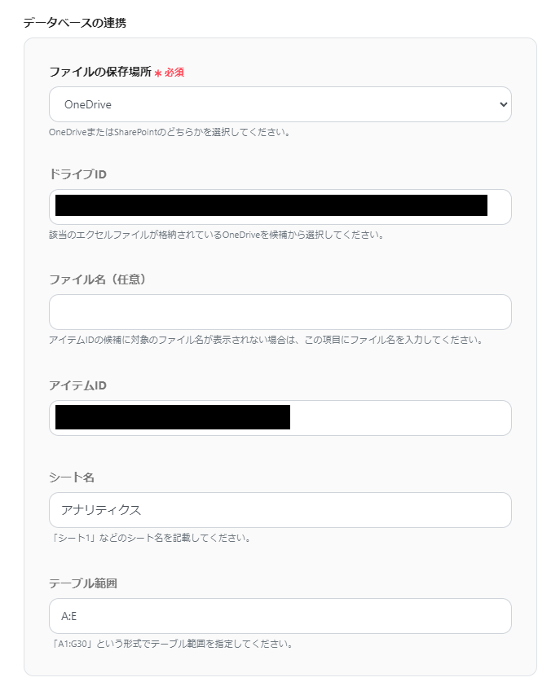
Task: Click the OneDriveまたはSharePoint helper text
Action: (170, 132)
